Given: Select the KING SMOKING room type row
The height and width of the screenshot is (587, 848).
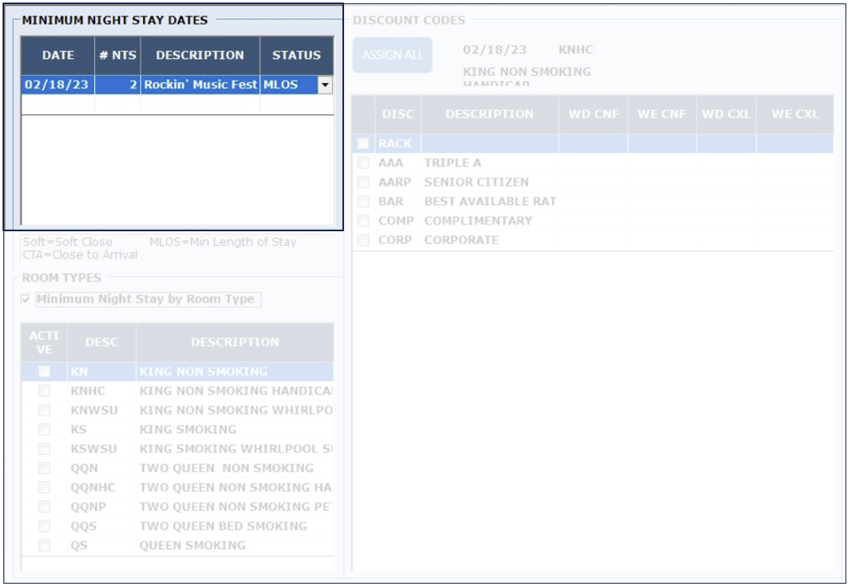Looking at the screenshot, I should click(x=188, y=430).
